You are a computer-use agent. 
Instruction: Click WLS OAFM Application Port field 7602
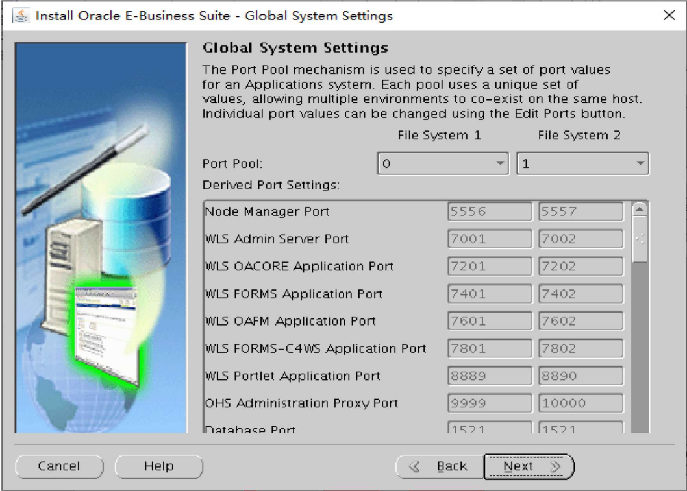click(581, 321)
